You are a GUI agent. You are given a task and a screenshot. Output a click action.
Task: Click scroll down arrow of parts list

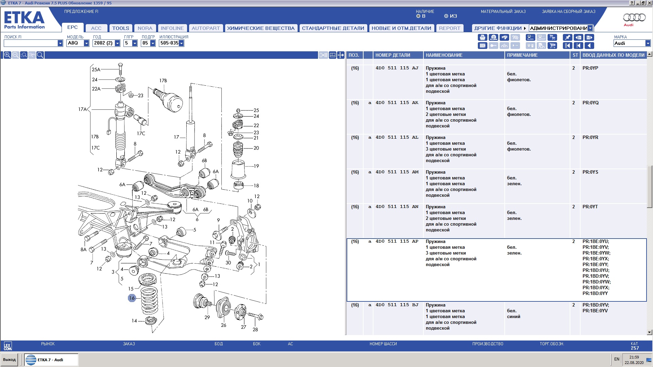coord(650,332)
